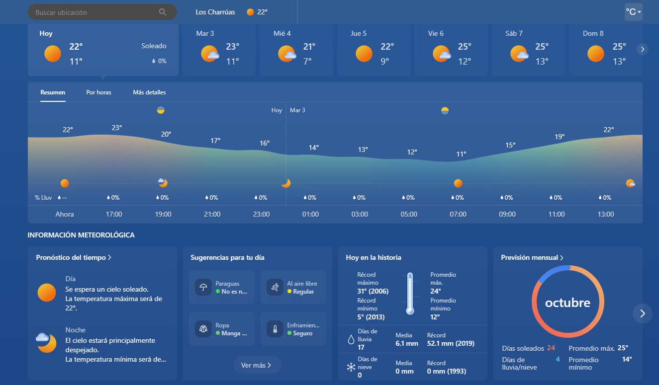Click the sunrise icon above 07:00
This screenshot has width=659, height=385.
[445, 110]
